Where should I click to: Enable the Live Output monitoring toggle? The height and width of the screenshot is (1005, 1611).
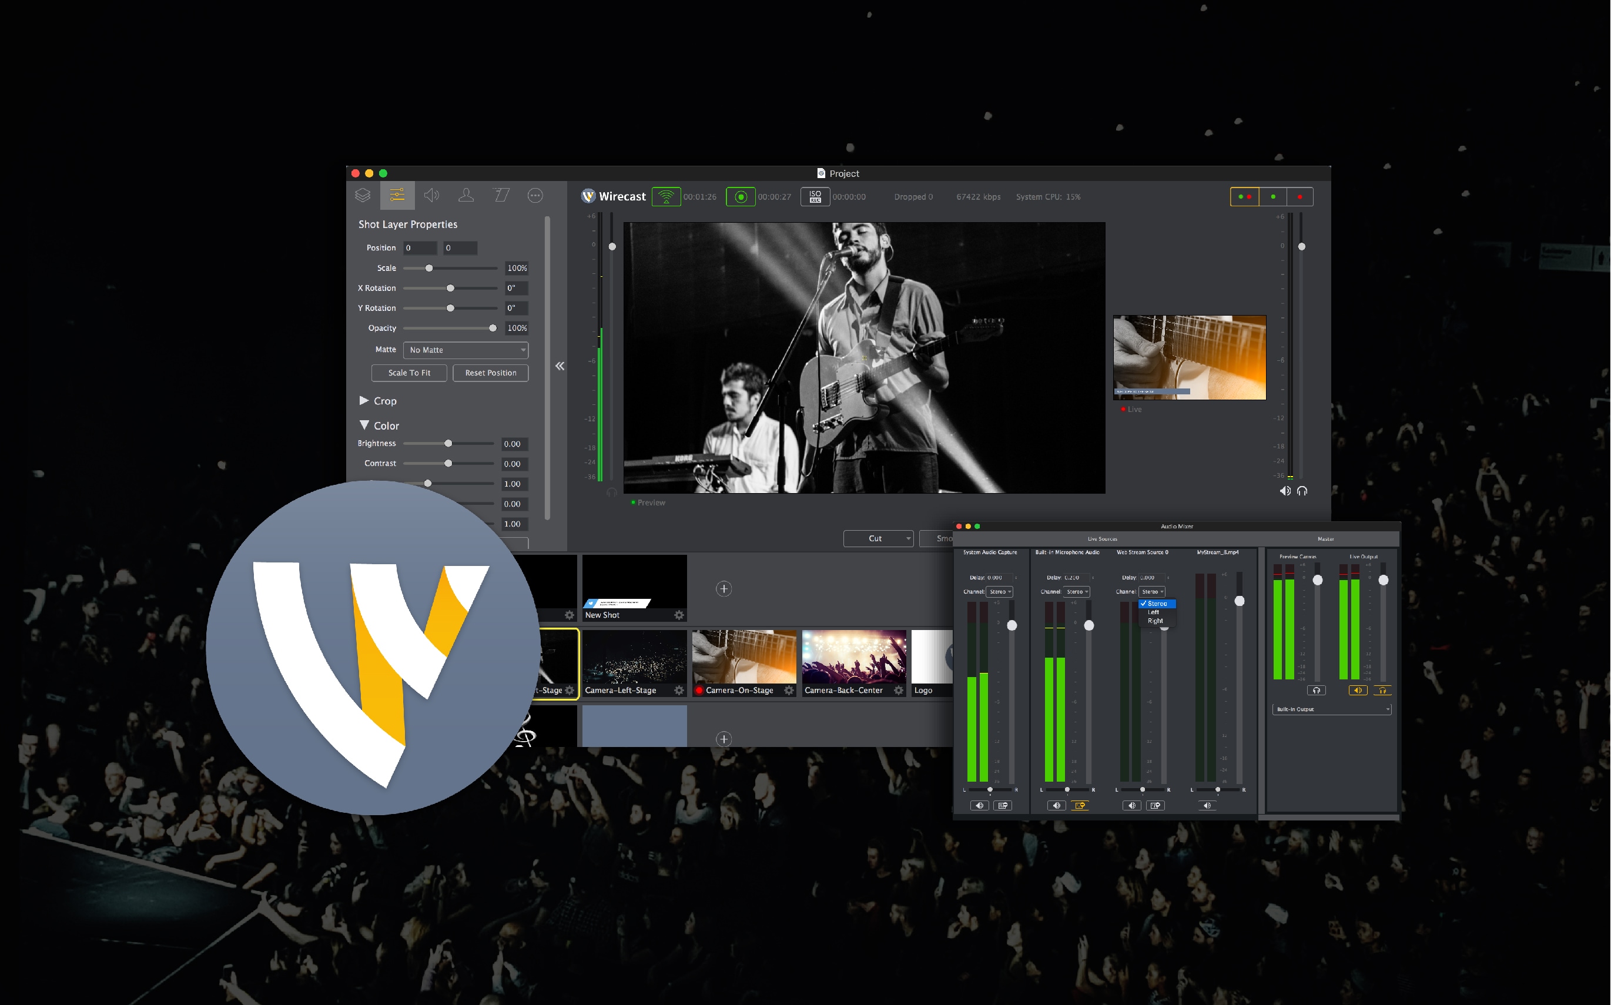1381,690
